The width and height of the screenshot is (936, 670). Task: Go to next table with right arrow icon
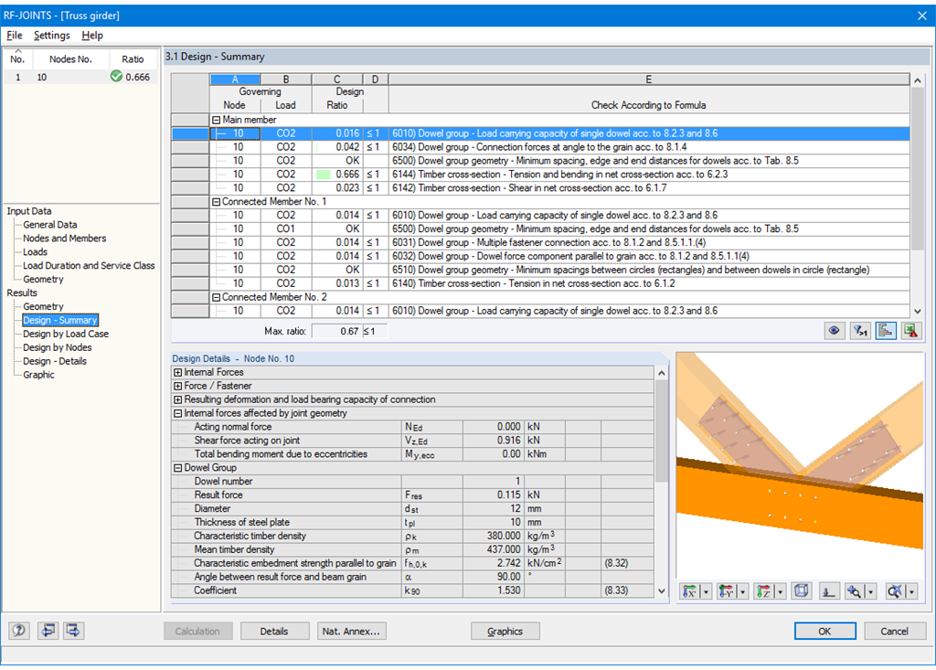(x=73, y=631)
